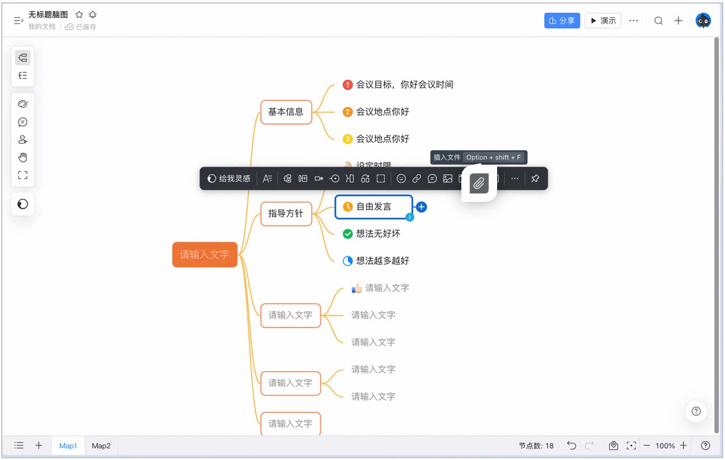Click the paperclip insert file icon
Screen dimensions: 725x460
click(x=479, y=183)
